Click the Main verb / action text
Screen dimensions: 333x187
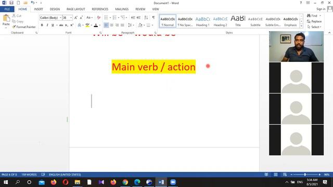coord(153,67)
